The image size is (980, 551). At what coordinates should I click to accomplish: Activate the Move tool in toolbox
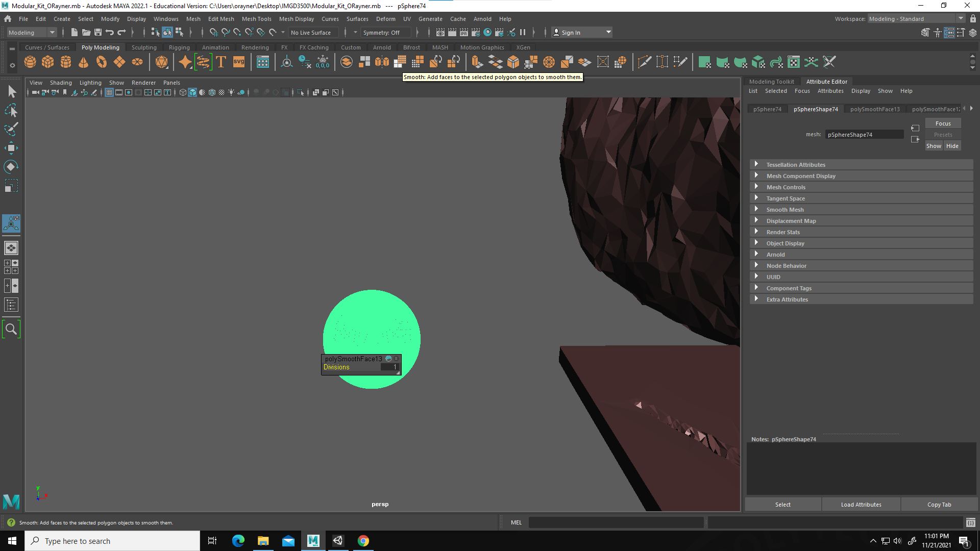click(x=11, y=148)
